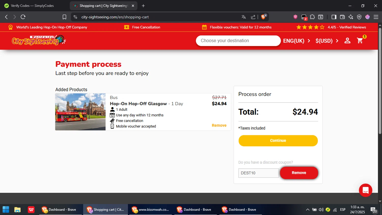Click red Remove coupon button
This screenshot has width=382, height=215.
(x=299, y=173)
